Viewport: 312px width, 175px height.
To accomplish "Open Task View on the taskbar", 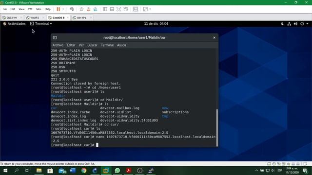I will [27, 171].
